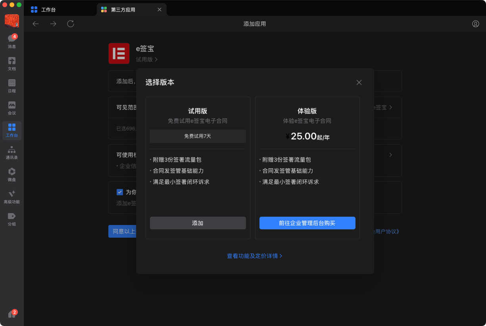Open the account icon at top right
Image resolution: width=486 pixels, height=326 pixels.
tap(476, 24)
